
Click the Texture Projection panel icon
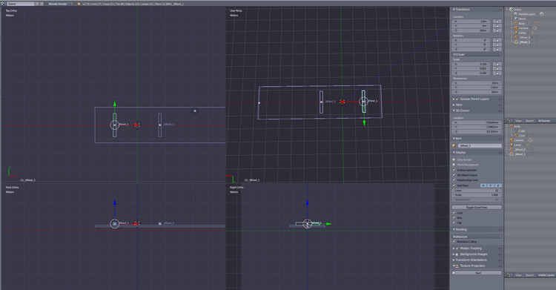pos(456,266)
